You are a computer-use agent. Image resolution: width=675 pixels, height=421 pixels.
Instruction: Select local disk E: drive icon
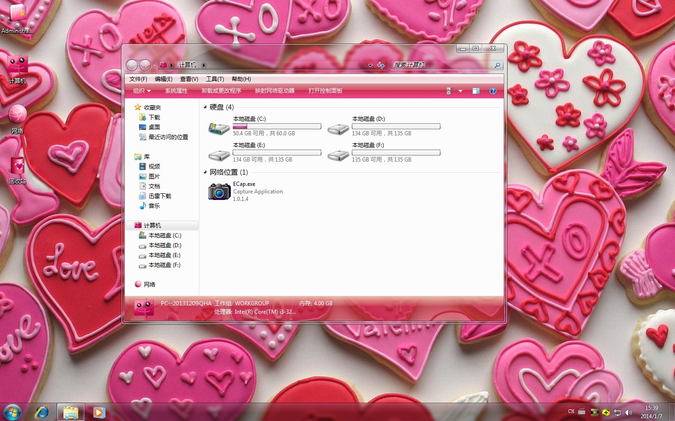(x=219, y=155)
